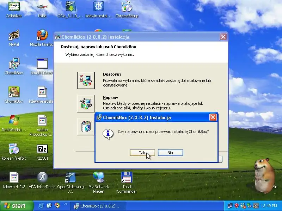Select the Napraw repair icon button

click(x=86, y=103)
